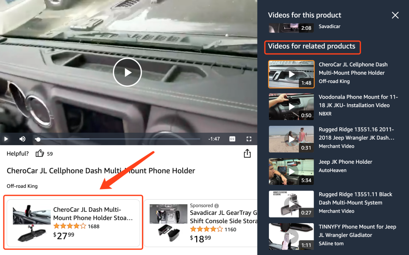This screenshot has height=255, width=409.
Task: Play the Rugged Ridge 0:27 video thumbnail
Action: (x=291, y=204)
